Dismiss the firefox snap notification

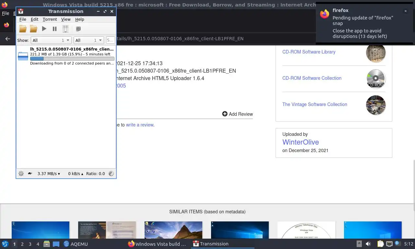405,11
